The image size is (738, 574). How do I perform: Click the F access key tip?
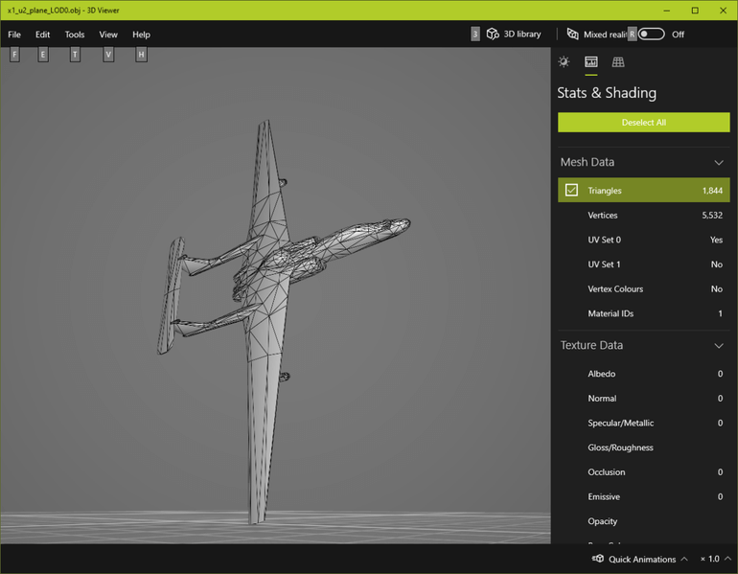14,55
